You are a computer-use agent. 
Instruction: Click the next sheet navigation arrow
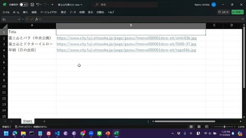pos(11,121)
